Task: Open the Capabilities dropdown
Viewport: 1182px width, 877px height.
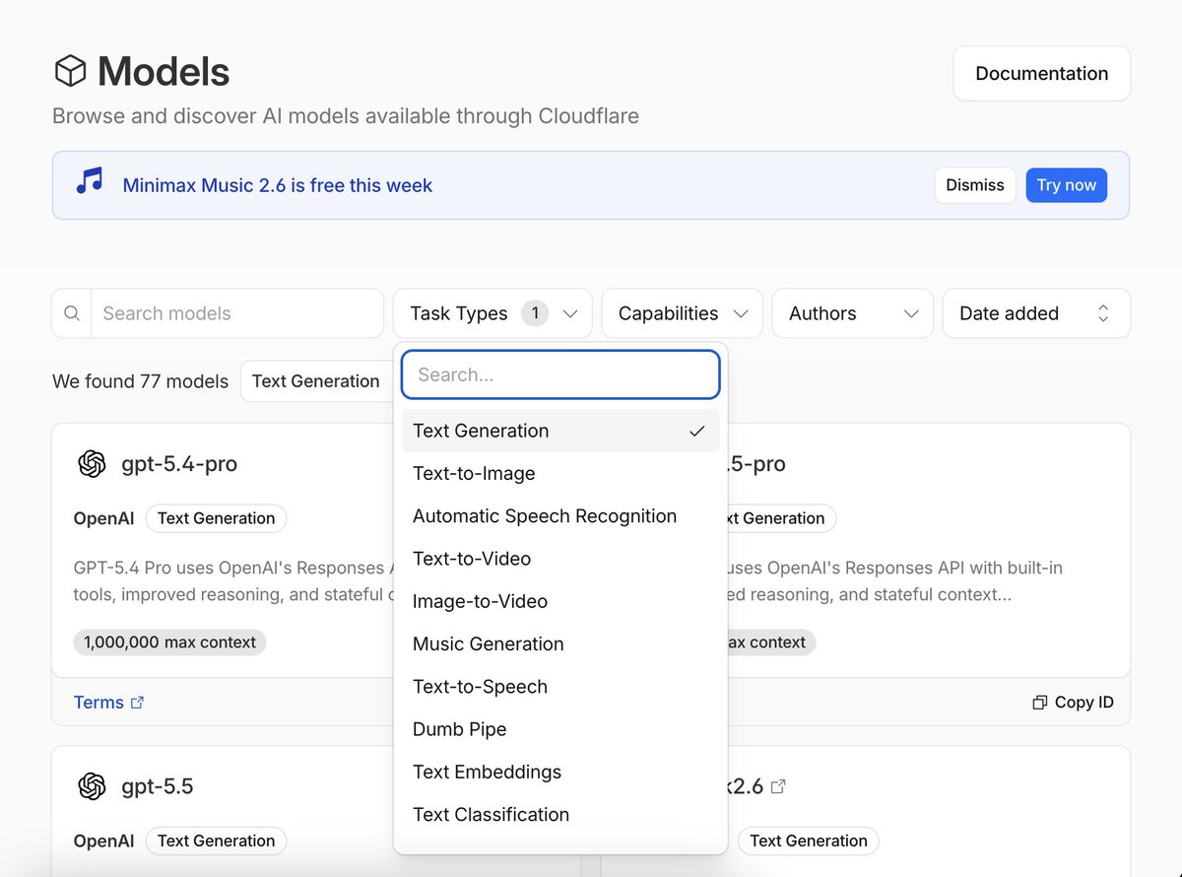Action: tap(682, 313)
